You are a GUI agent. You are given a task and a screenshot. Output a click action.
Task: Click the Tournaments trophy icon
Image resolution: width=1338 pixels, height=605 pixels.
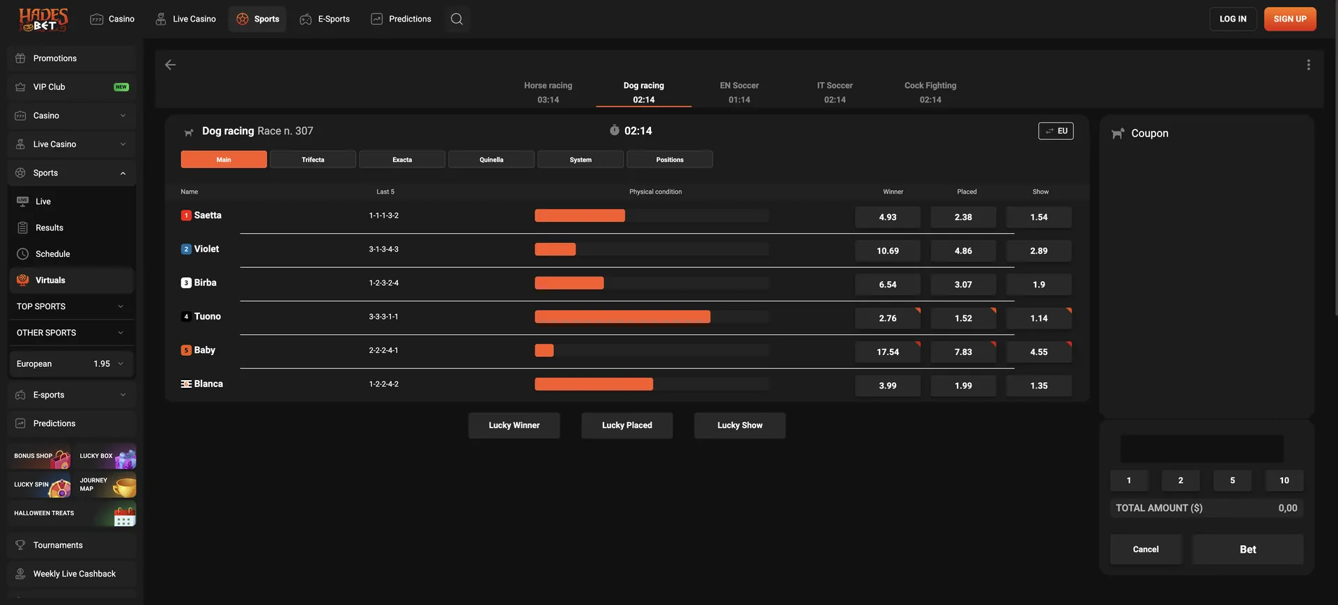[x=20, y=545]
